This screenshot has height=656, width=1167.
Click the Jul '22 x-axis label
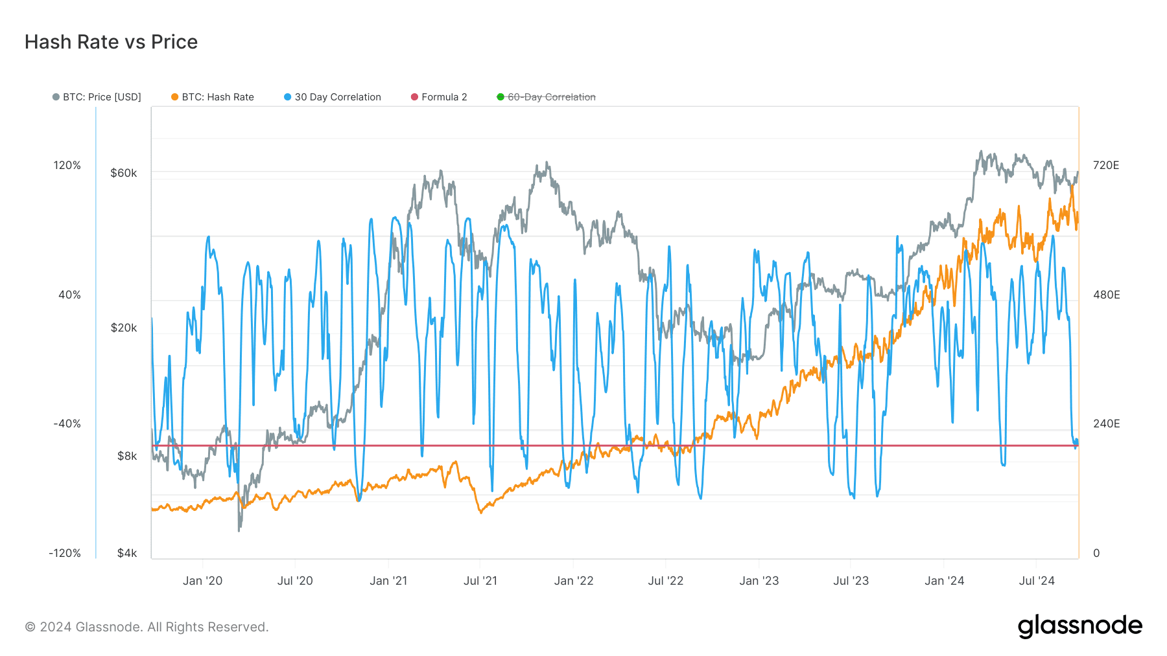666,581
